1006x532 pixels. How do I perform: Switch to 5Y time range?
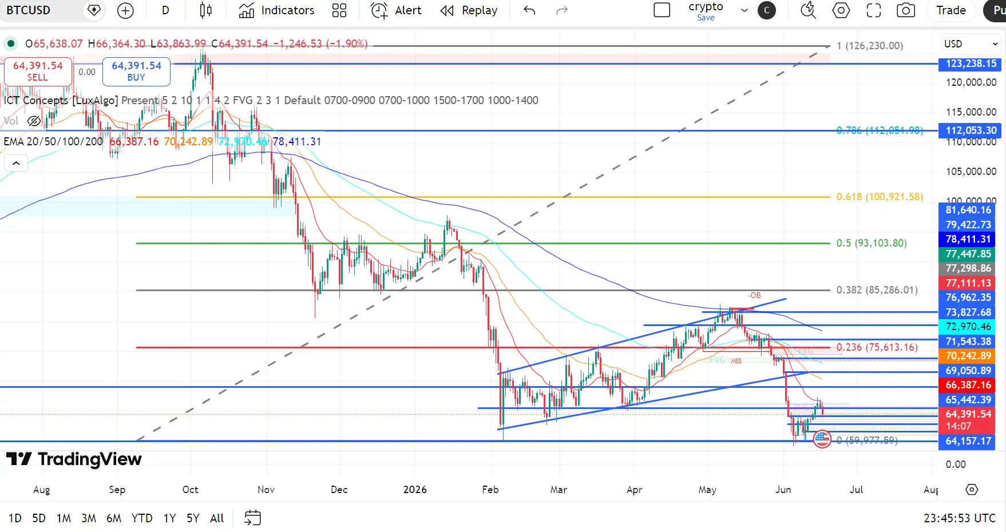point(193,518)
